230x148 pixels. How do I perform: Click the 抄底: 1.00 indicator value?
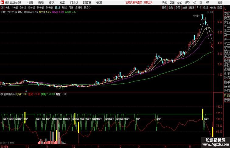click(22, 94)
